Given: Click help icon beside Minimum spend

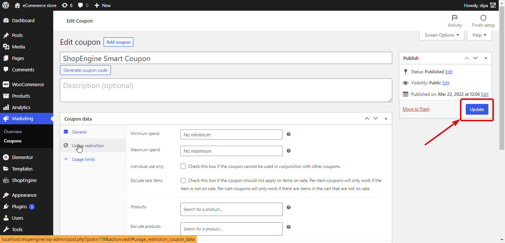Looking at the screenshot, I should pyautogui.click(x=289, y=134).
